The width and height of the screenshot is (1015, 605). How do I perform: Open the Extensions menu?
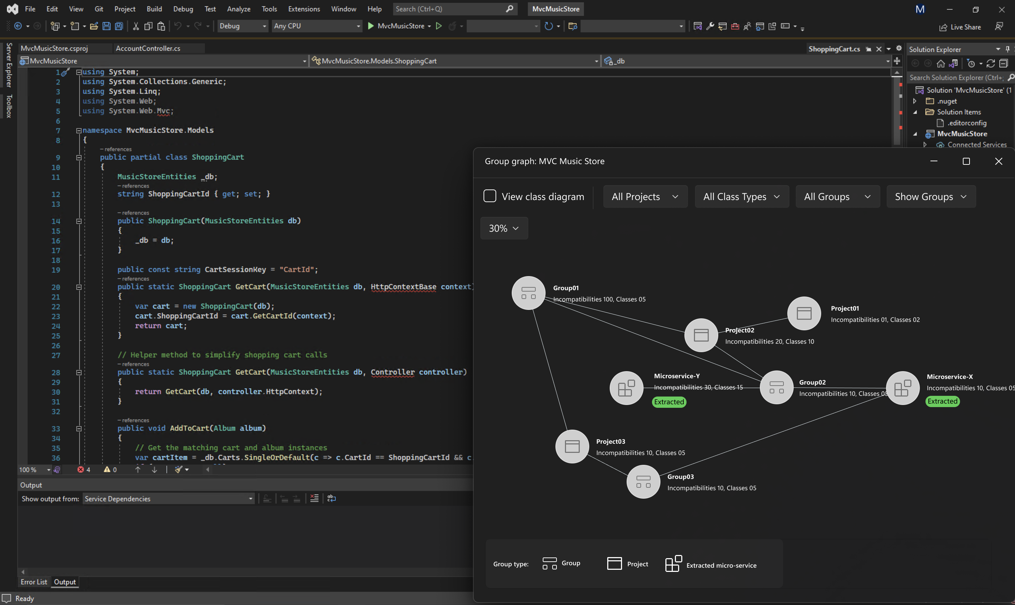pyautogui.click(x=303, y=9)
